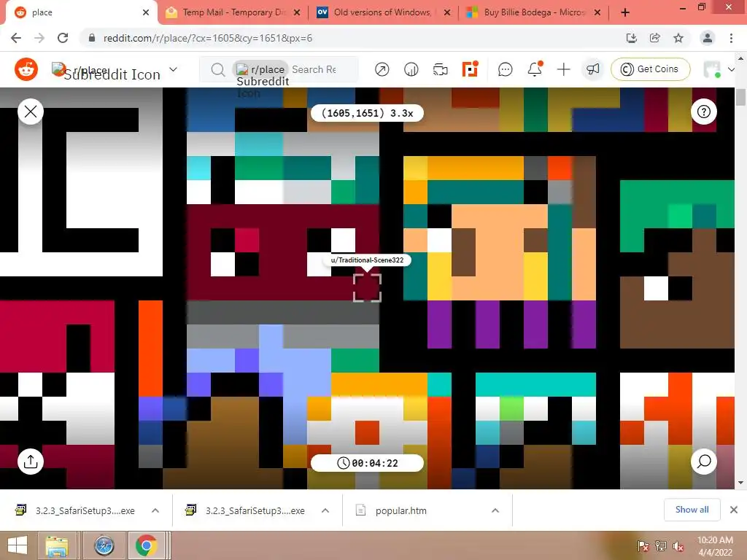Click the advertise megaphone icon
This screenshot has width=747, height=560.
pyautogui.click(x=592, y=69)
